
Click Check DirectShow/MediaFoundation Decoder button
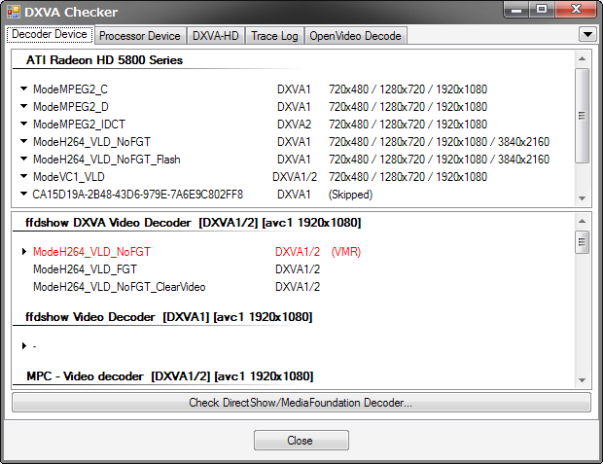301,403
